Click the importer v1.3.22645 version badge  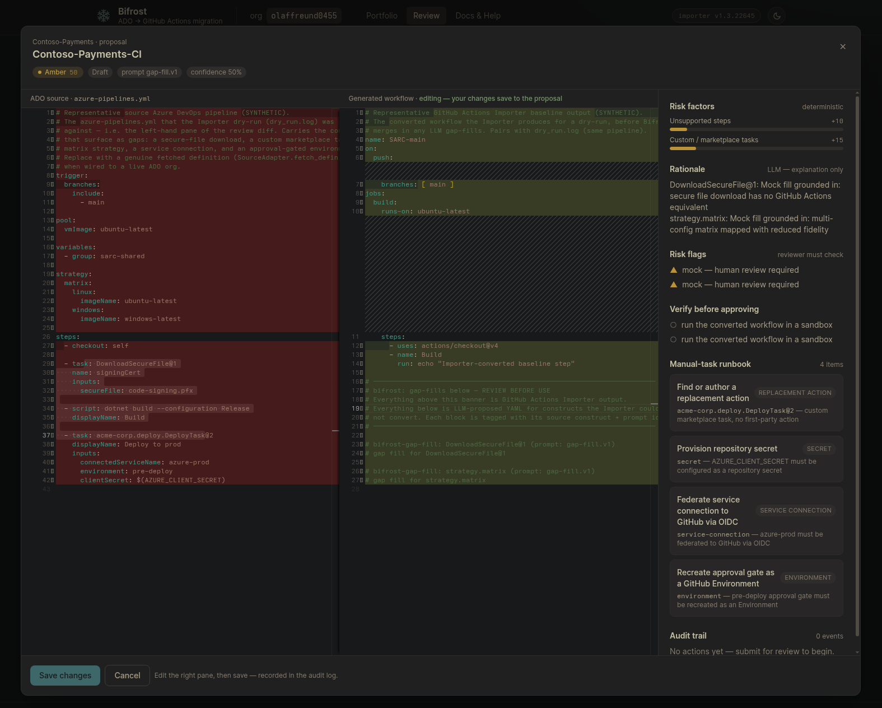[716, 16]
